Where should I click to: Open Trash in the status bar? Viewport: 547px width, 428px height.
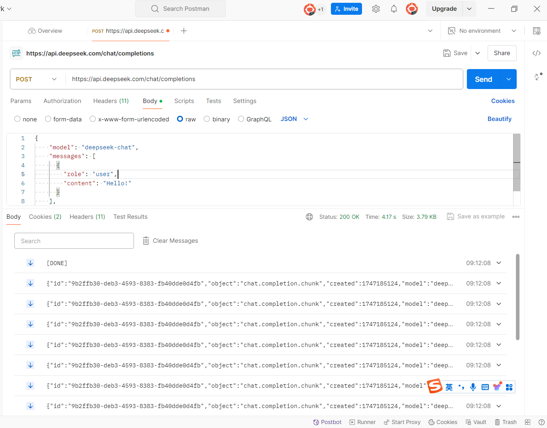(506, 422)
